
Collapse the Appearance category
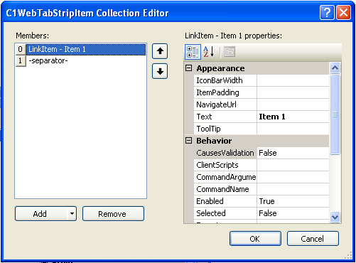pyautogui.click(x=188, y=68)
